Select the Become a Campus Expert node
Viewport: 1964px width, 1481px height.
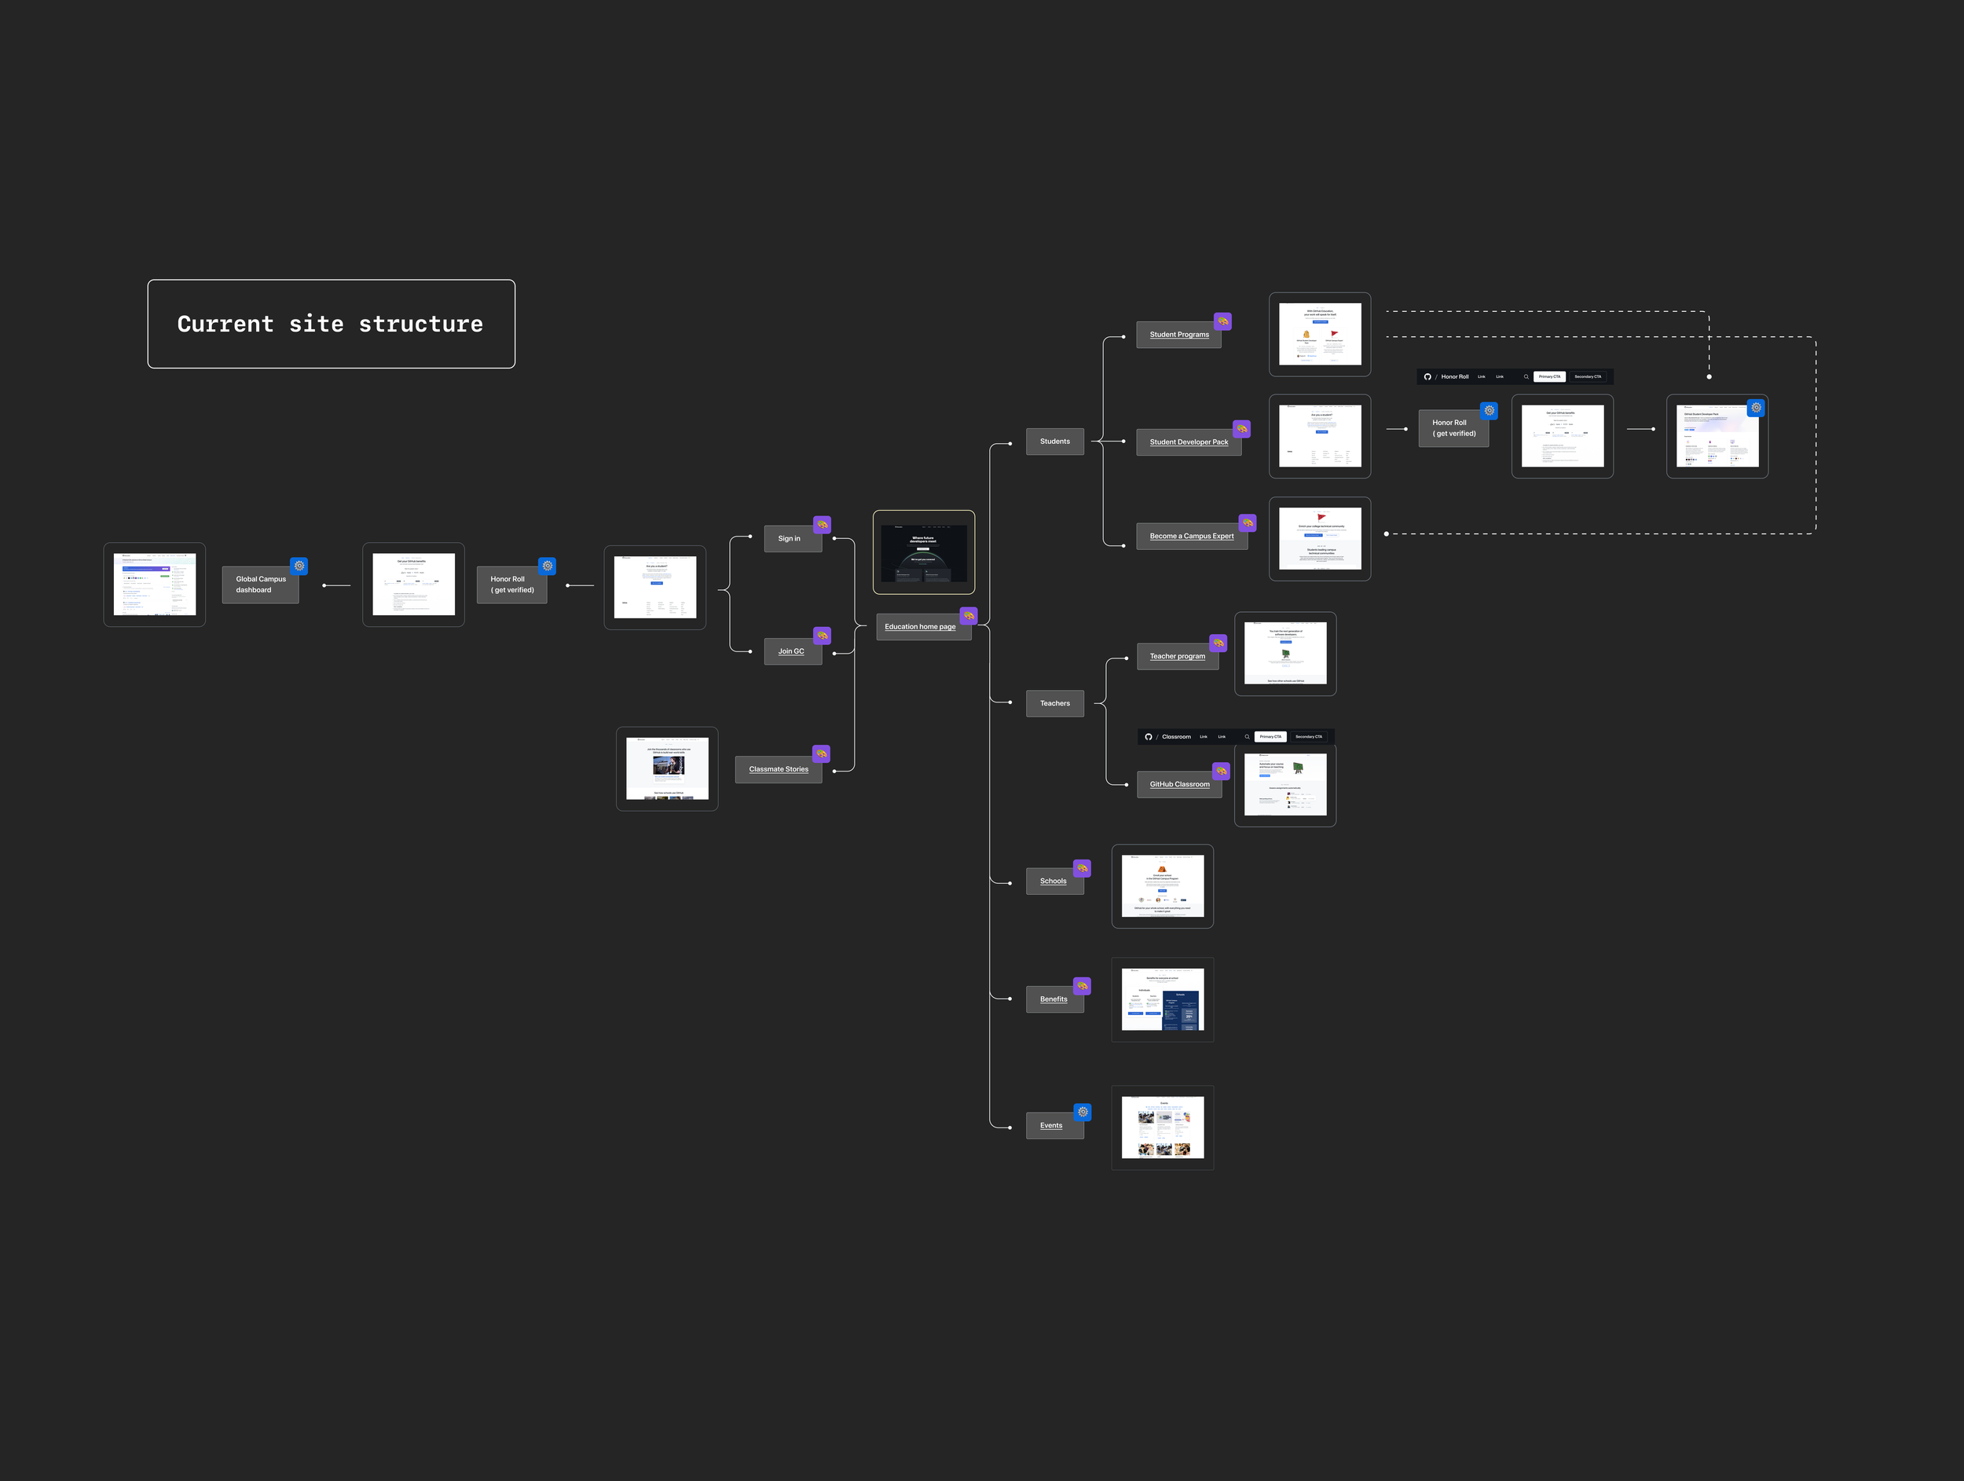(x=1192, y=537)
